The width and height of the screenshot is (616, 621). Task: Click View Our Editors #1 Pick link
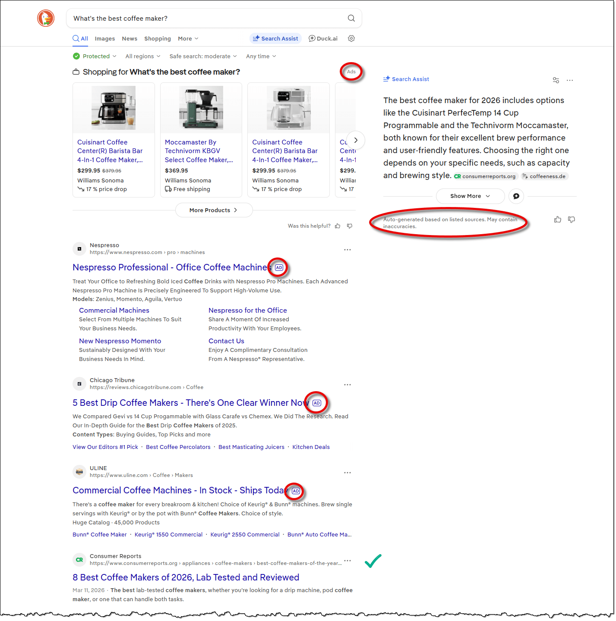pyautogui.click(x=105, y=447)
